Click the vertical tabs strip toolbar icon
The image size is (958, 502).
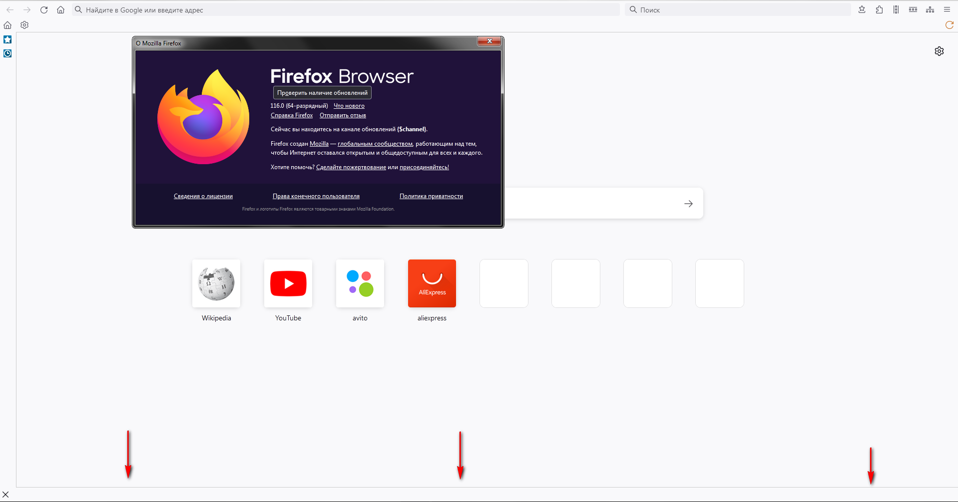pos(896,9)
